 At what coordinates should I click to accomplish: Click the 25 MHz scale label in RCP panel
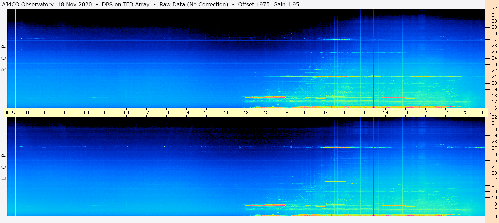[494, 52]
